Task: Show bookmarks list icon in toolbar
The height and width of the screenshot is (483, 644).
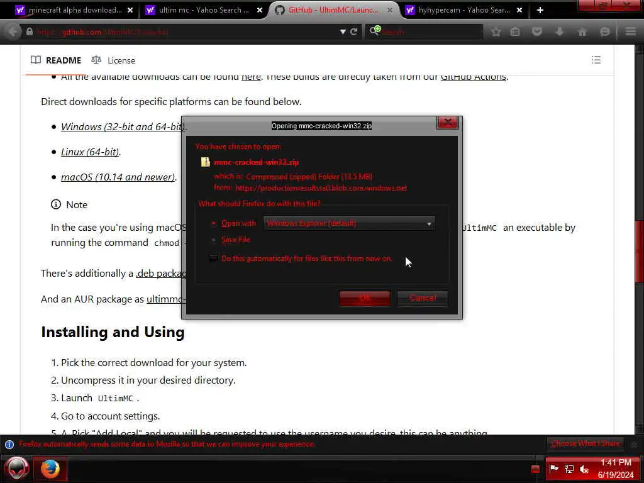Action: 514,31
